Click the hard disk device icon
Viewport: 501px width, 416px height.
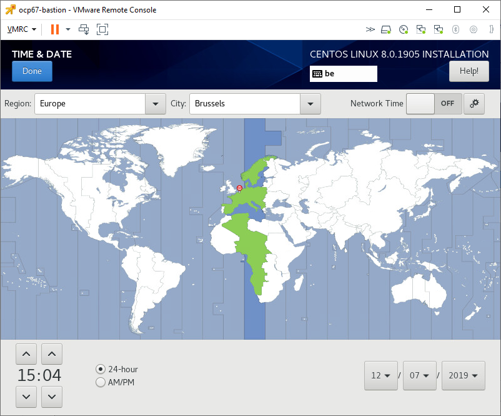coord(386,29)
